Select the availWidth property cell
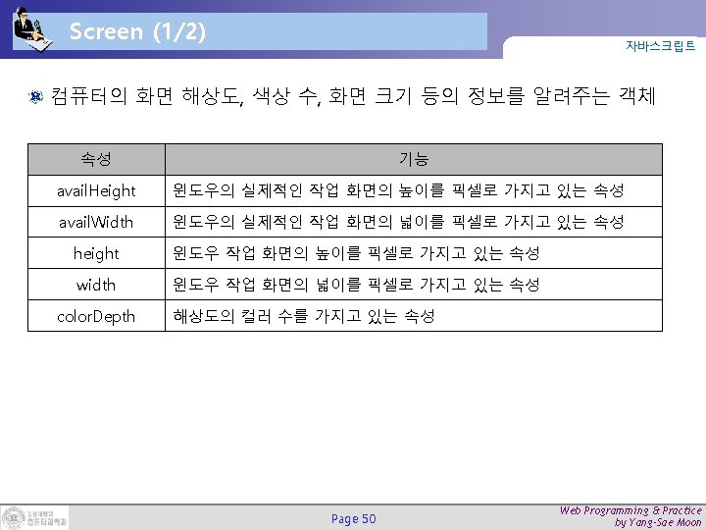Screen dimensions: 706x530 pyautogui.click(x=96, y=222)
